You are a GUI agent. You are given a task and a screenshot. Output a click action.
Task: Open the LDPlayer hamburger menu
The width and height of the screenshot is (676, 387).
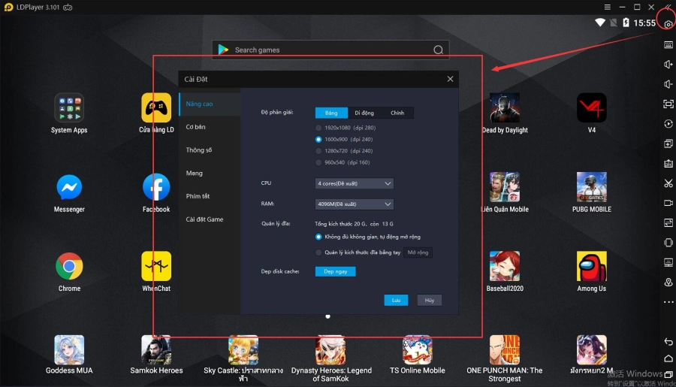[608, 7]
